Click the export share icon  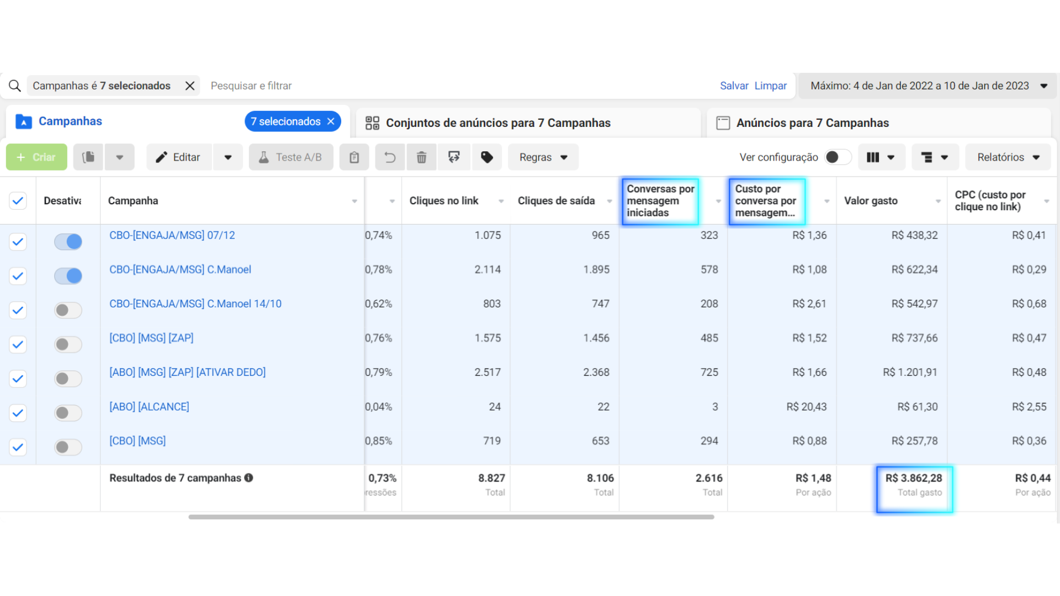pyautogui.click(x=454, y=157)
